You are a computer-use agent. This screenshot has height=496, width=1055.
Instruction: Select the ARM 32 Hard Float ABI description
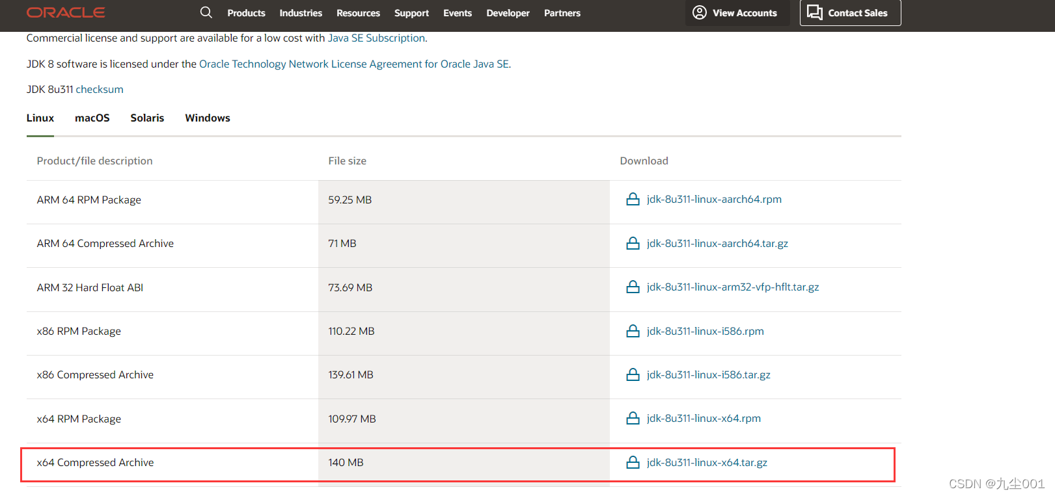pos(90,287)
